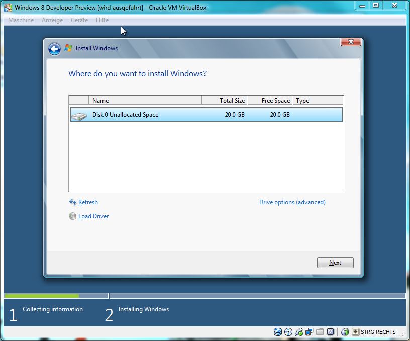The height and width of the screenshot is (341, 410).
Task: Click the Installing Windows step label
Action: [x=144, y=309]
